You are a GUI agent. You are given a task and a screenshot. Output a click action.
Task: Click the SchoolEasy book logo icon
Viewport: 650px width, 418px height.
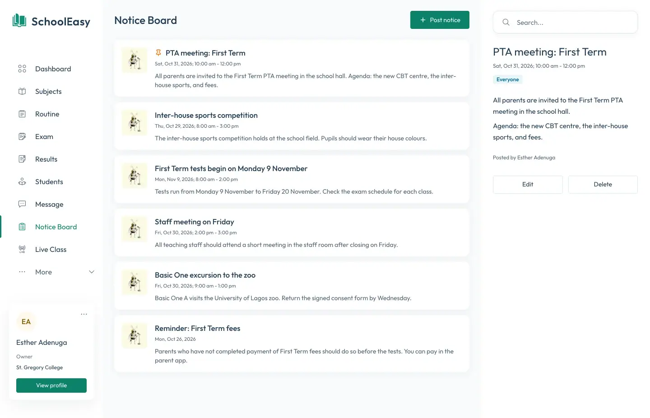pos(19,20)
